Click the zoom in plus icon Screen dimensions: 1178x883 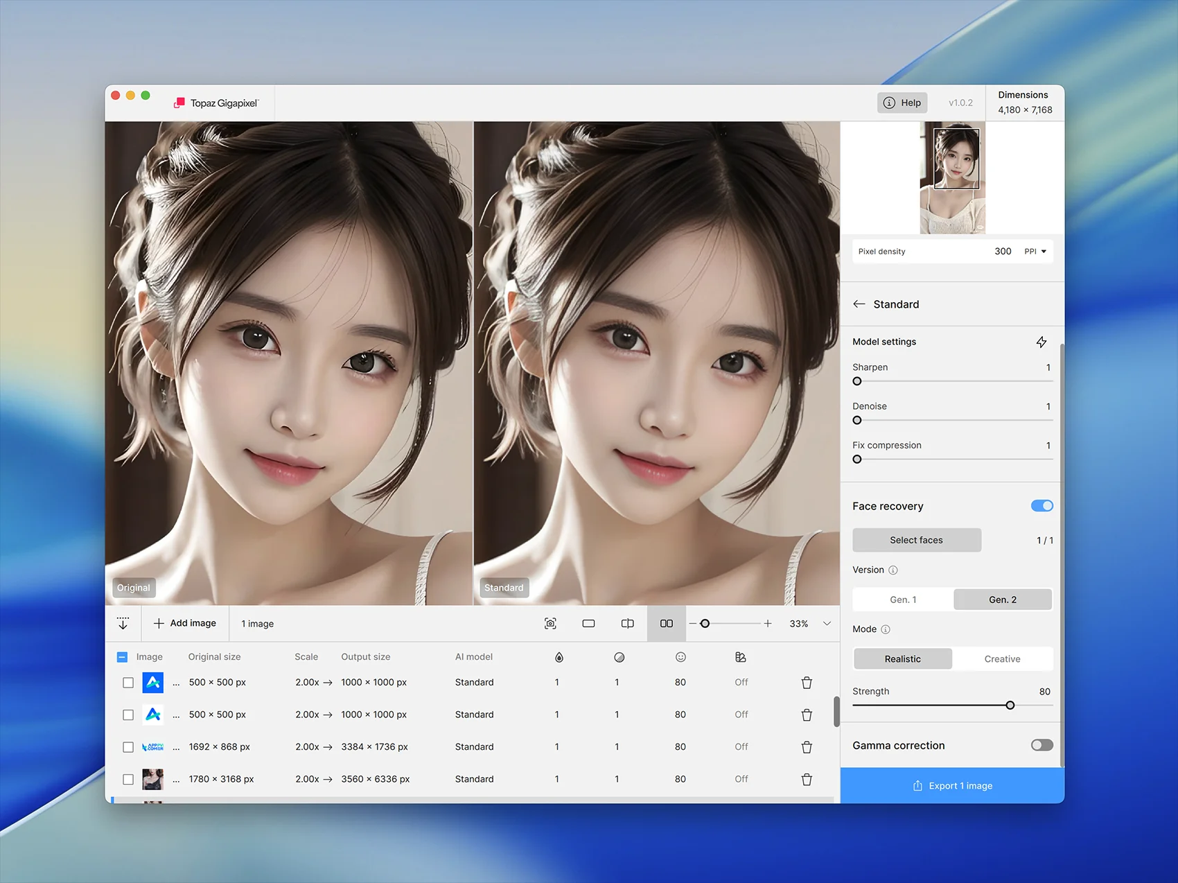click(768, 624)
